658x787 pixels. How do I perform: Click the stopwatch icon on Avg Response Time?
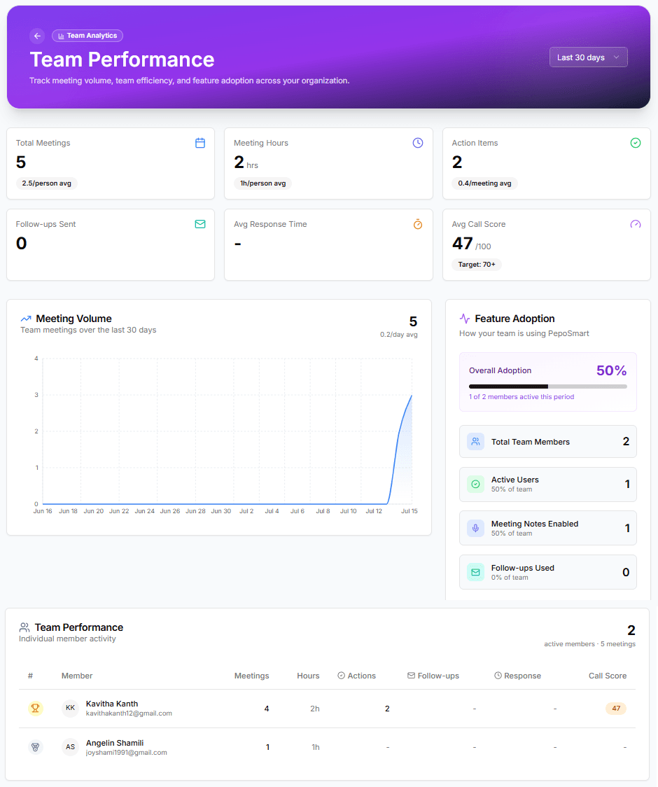[x=418, y=224]
